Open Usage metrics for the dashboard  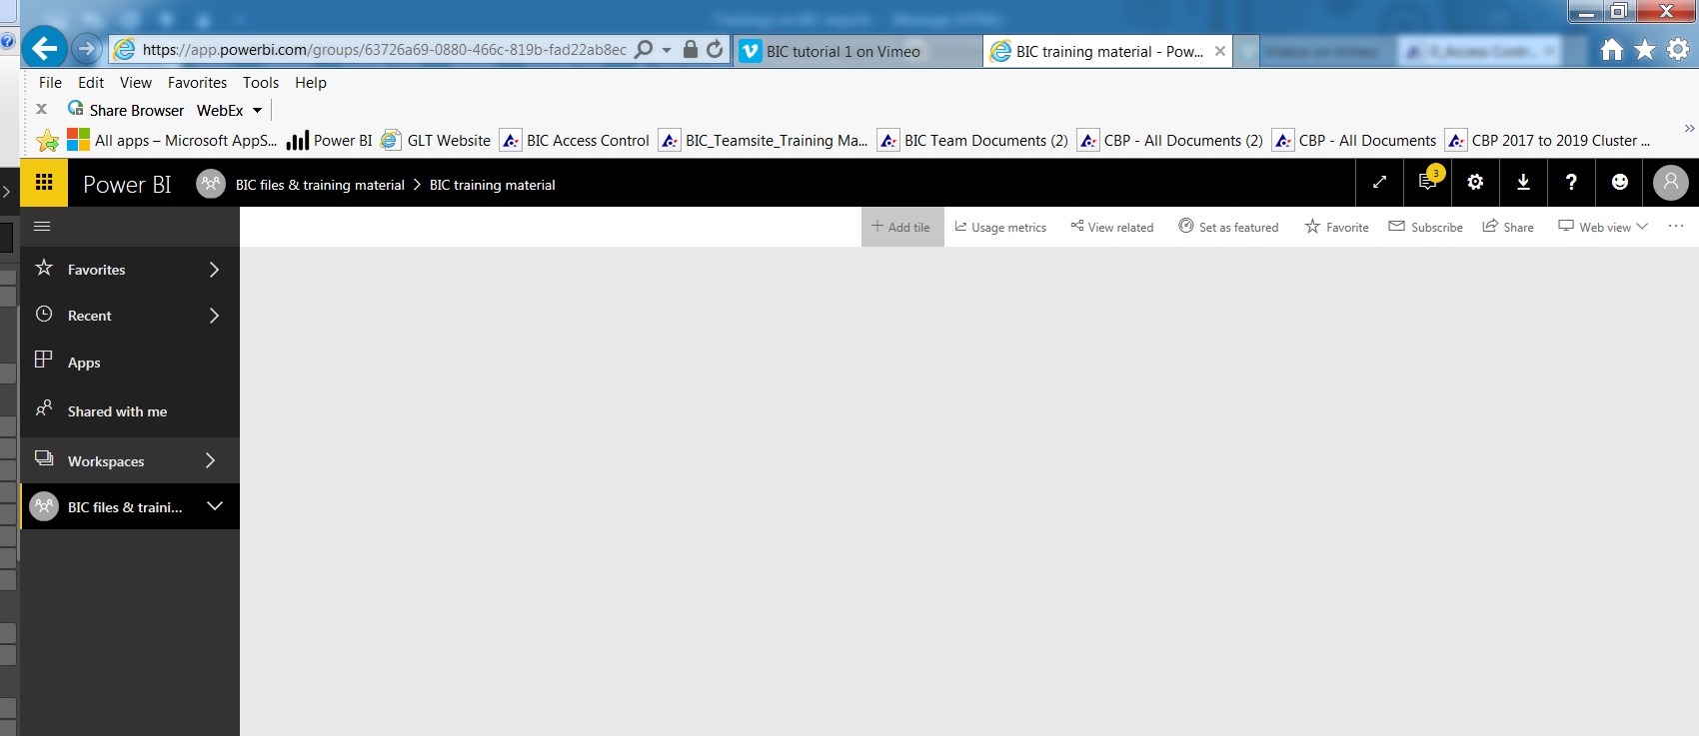pos(1000,227)
